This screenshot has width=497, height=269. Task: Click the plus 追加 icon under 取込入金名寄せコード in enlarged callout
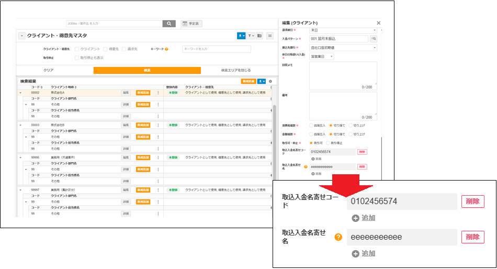pos(356,218)
